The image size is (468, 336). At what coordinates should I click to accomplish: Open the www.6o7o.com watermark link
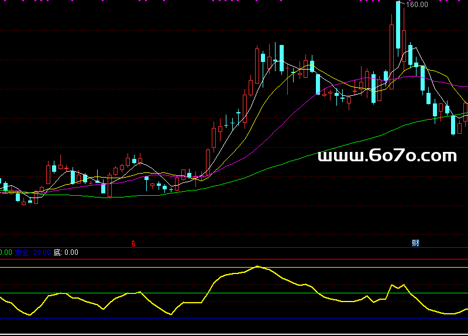(x=387, y=155)
